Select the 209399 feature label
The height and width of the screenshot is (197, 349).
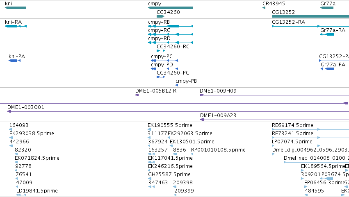(x=184, y=191)
